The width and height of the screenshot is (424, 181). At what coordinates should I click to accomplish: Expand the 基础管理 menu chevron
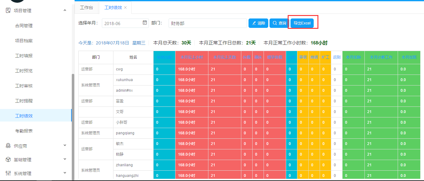[65, 159]
